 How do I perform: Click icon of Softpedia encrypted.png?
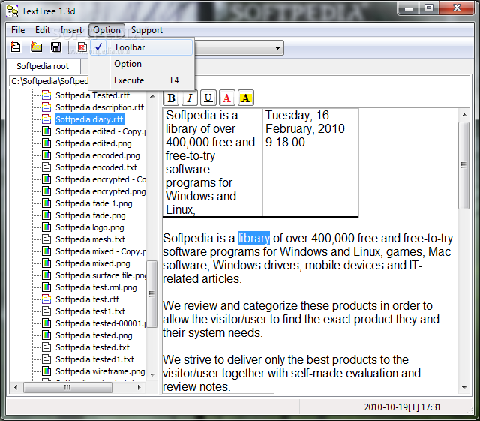point(46,191)
